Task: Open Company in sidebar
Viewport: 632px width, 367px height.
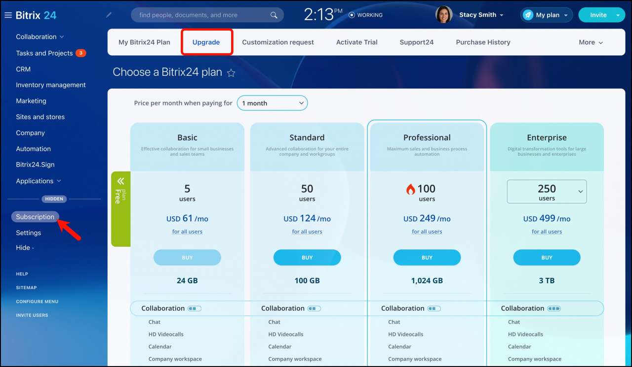Action: pos(31,133)
